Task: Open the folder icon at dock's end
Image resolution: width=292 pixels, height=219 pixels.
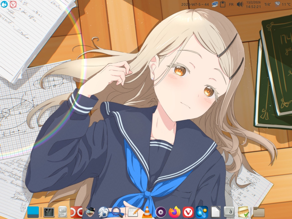Action: (259, 212)
